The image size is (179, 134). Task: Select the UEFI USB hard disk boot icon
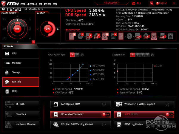(89, 36)
